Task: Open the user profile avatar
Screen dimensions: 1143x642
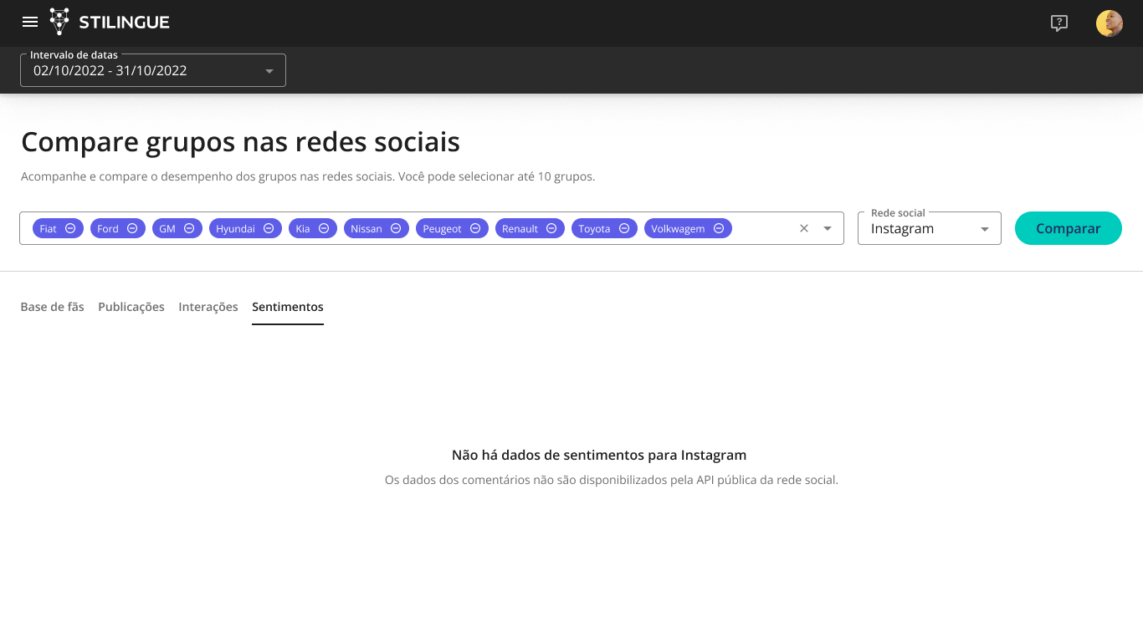Action: point(1109,23)
